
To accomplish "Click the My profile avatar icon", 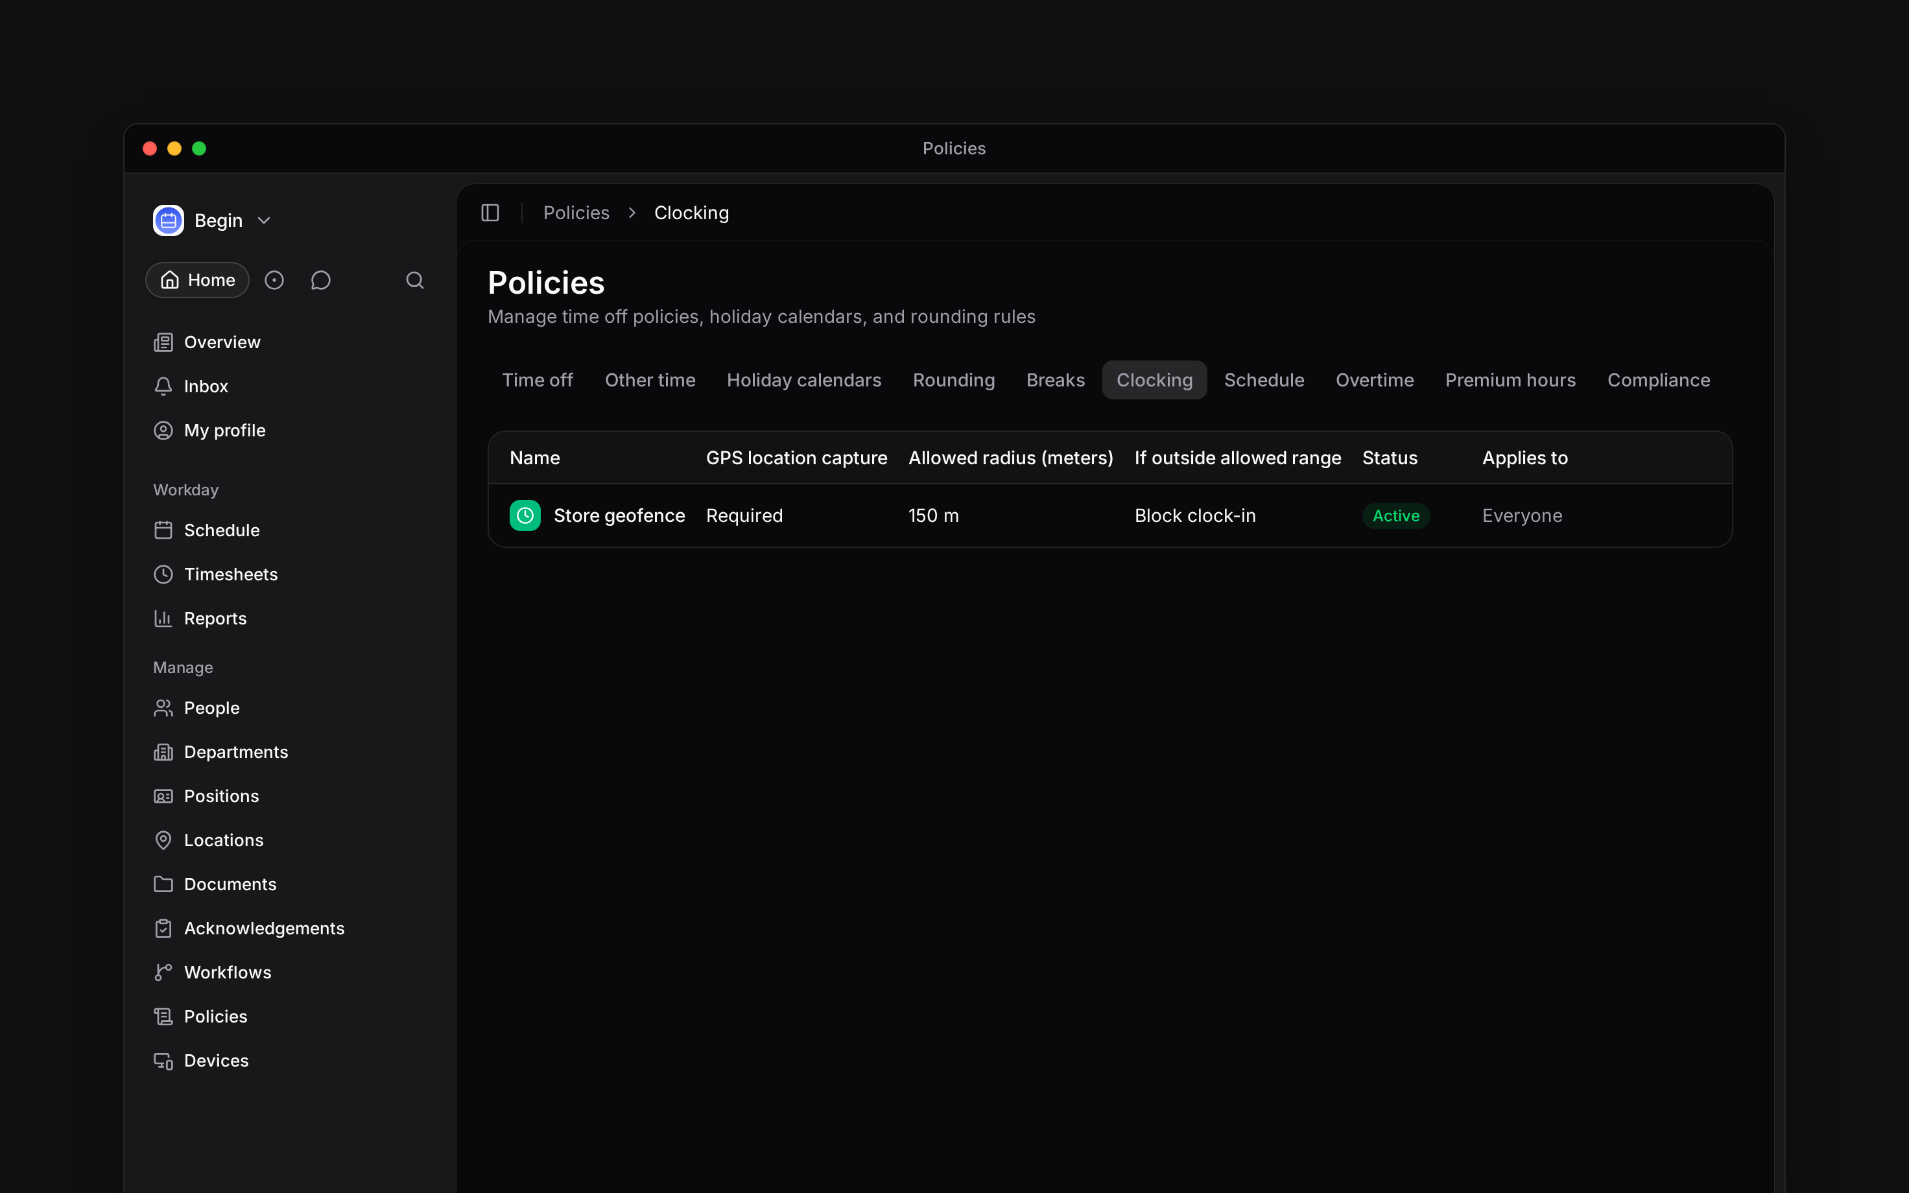I will click(x=163, y=431).
